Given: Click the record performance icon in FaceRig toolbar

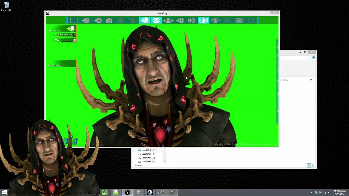Looking at the screenshot, I should (98, 20).
